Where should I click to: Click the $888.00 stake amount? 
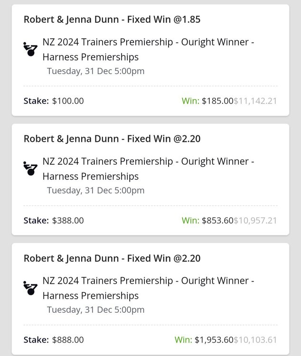click(x=68, y=339)
